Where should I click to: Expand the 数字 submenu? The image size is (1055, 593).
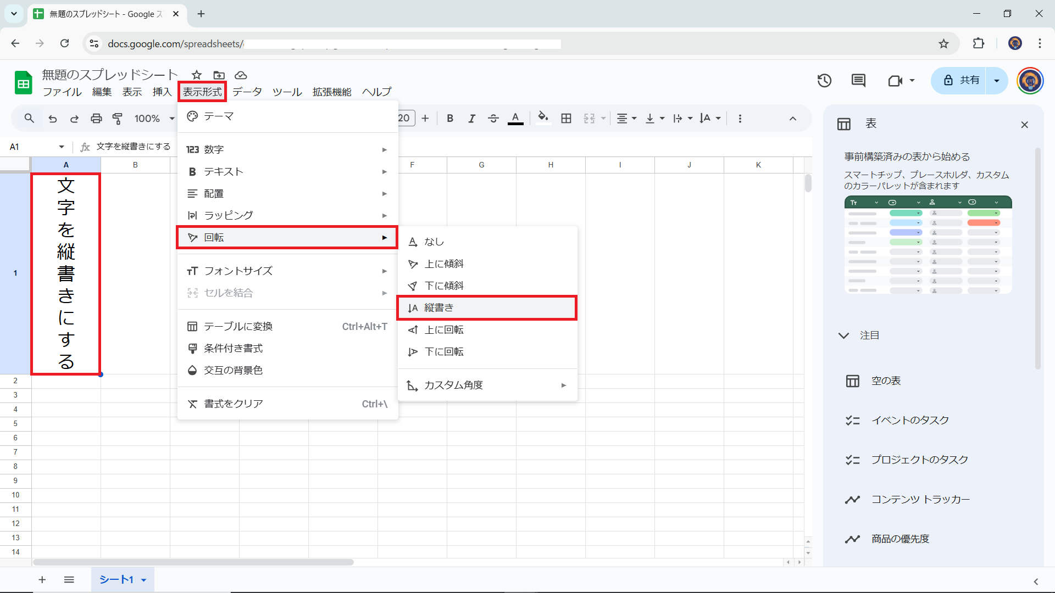pos(288,149)
